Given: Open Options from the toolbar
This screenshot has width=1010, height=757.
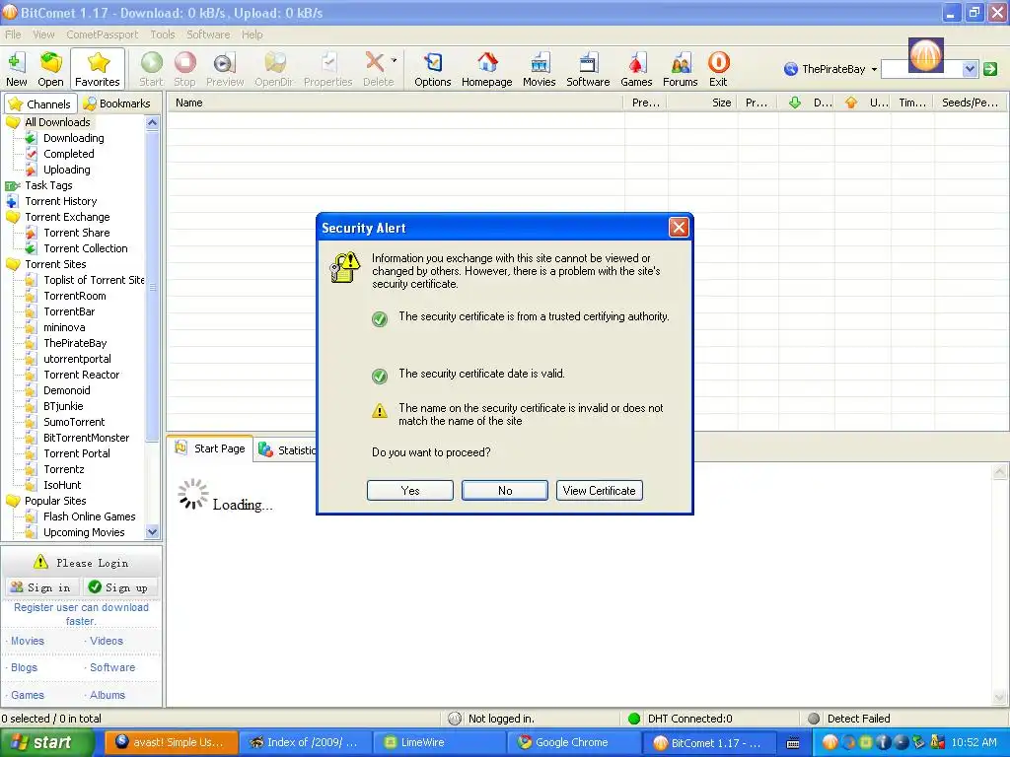Looking at the screenshot, I should (x=432, y=69).
